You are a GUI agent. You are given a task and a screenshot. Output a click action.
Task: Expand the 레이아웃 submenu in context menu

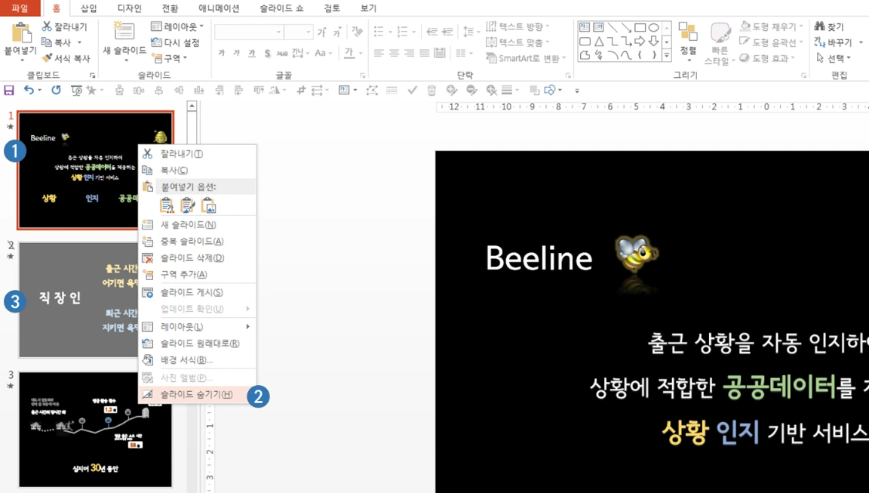point(197,327)
